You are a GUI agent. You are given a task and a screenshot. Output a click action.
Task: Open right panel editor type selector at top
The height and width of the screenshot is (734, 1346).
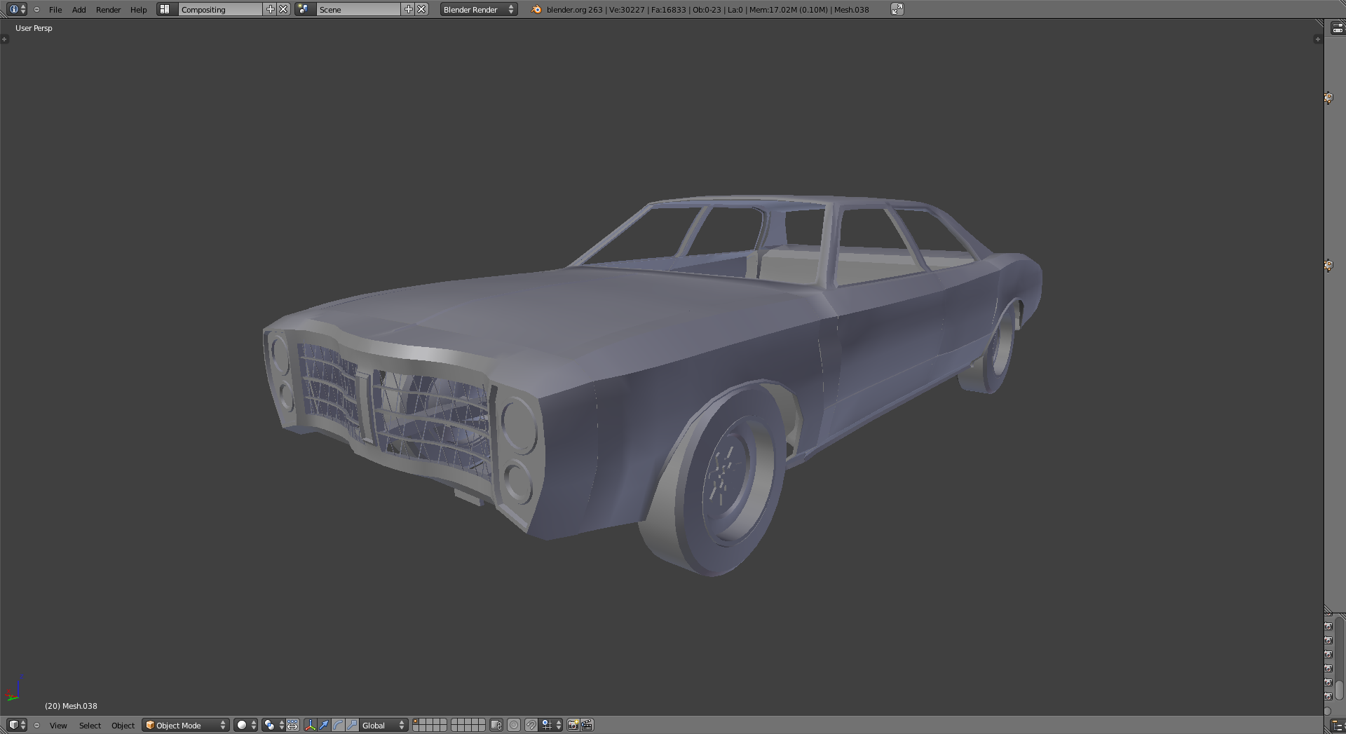coord(1337,28)
